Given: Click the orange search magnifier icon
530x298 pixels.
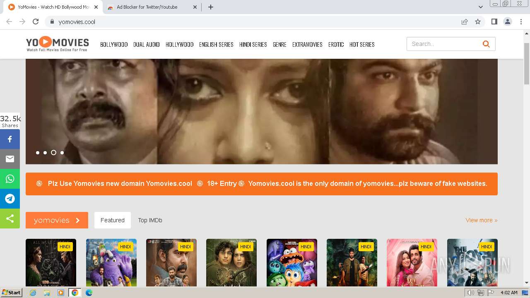Looking at the screenshot, I should tap(486, 44).
